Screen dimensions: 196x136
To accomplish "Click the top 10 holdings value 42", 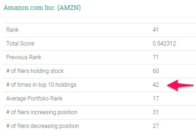I will pos(156,85).
